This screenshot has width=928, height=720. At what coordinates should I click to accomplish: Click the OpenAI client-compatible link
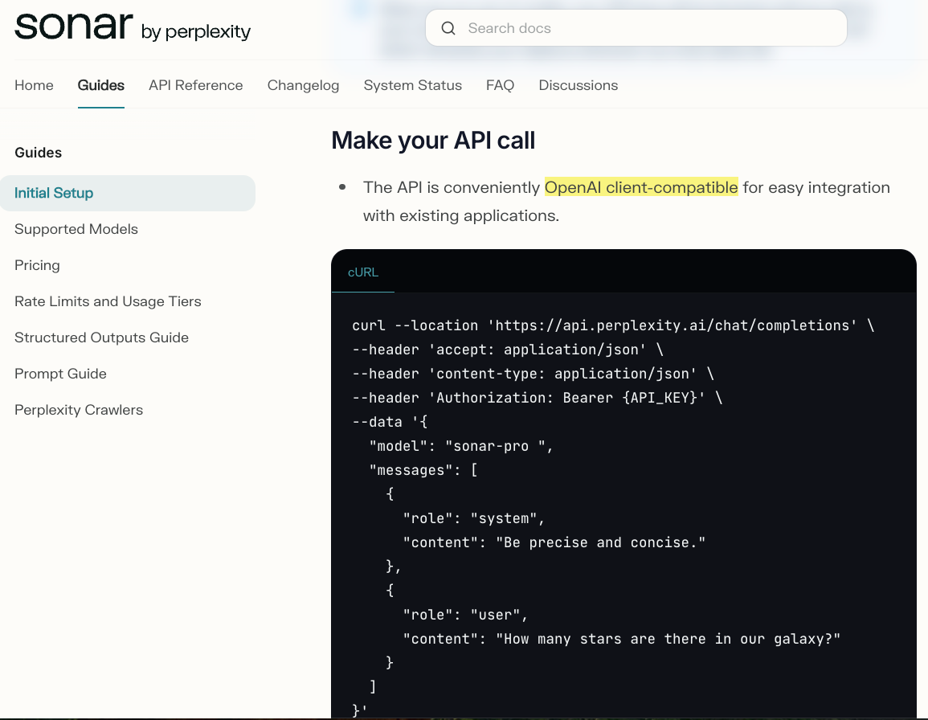[641, 187]
